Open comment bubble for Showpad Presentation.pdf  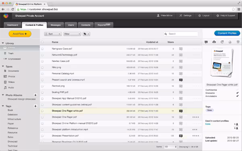coord(181,136)
